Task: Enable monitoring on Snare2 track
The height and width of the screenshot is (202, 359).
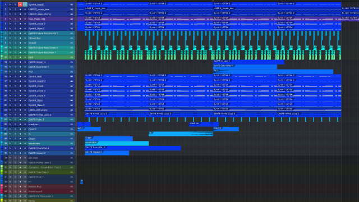Action: coord(25,43)
